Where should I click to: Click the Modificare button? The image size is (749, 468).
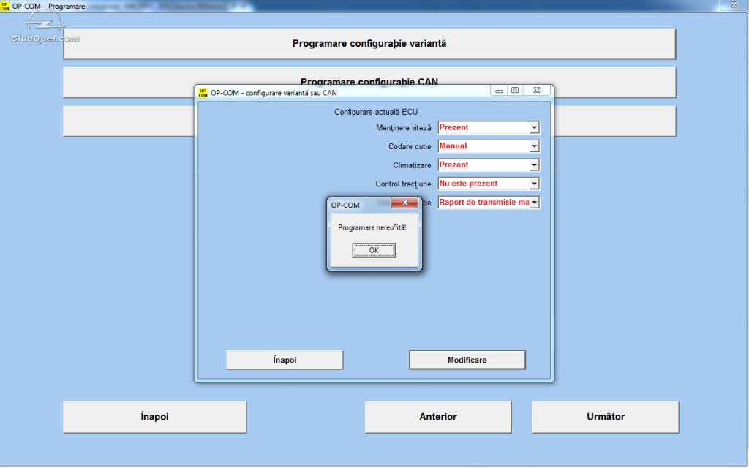pyautogui.click(x=467, y=360)
